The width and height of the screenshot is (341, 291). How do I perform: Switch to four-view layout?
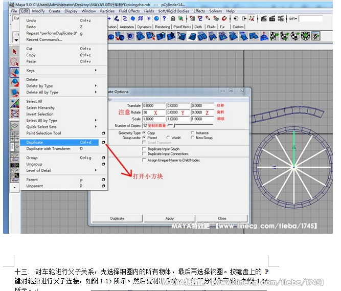click(15, 136)
